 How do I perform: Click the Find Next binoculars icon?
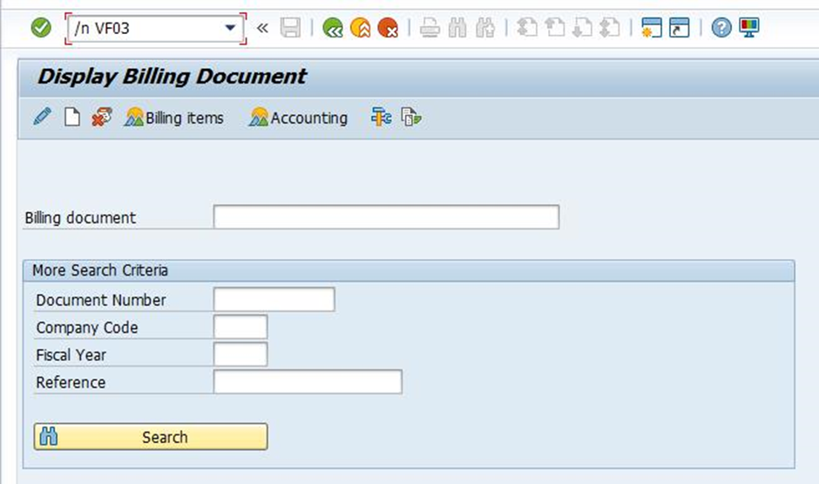pos(485,28)
